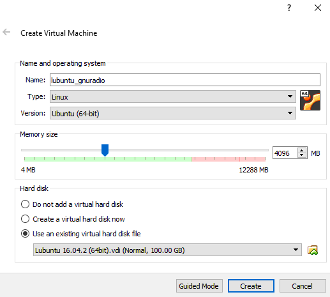Click the Memory size group label
Screen dimensions: 330x297
39,134
